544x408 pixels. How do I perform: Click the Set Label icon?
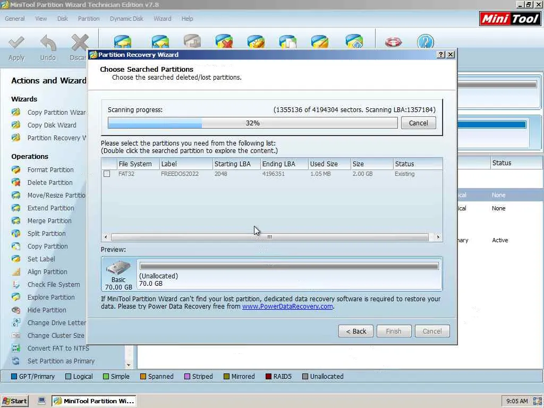pyautogui.click(x=16, y=259)
